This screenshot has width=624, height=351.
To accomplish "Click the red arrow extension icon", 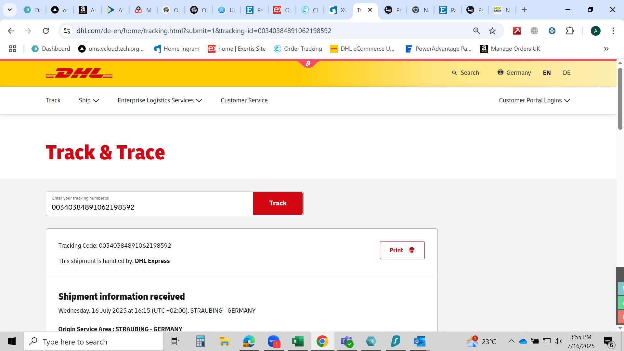I will point(517,31).
